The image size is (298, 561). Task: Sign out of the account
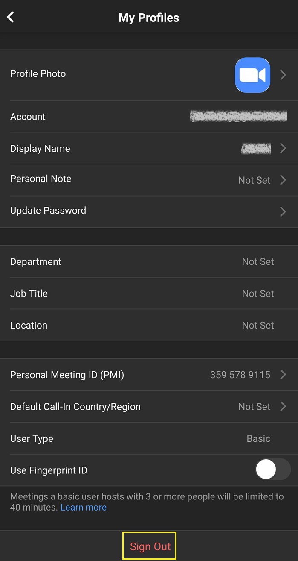coord(150,546)
